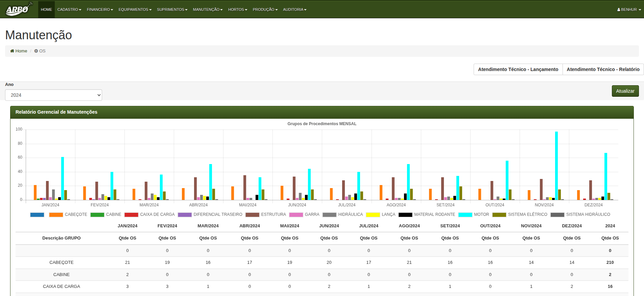Expand the CADASTRO menu

click(69, 9)
